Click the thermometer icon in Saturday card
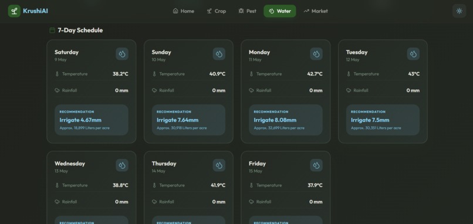 57,74
